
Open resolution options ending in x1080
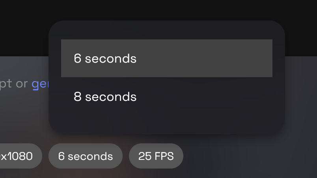coord(19,156)
